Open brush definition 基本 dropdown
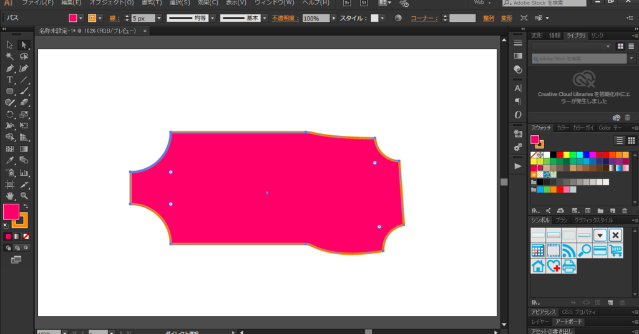Viewport: 639px width, 334px height. [265, 18]
